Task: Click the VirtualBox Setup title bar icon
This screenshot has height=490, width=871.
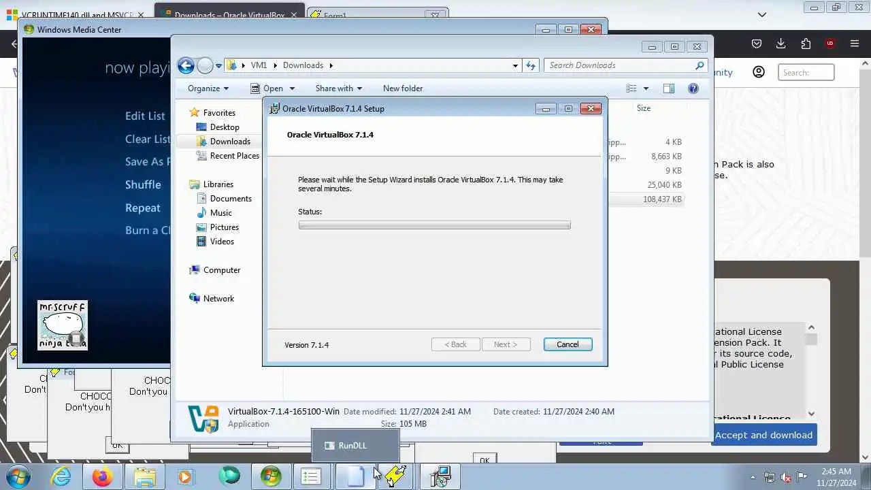Action: [274, 108]
